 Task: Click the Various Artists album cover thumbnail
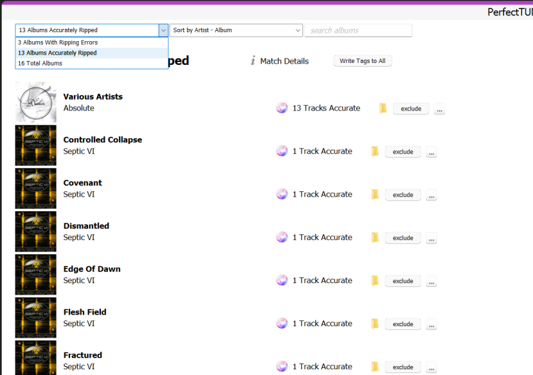click(36, 102)
